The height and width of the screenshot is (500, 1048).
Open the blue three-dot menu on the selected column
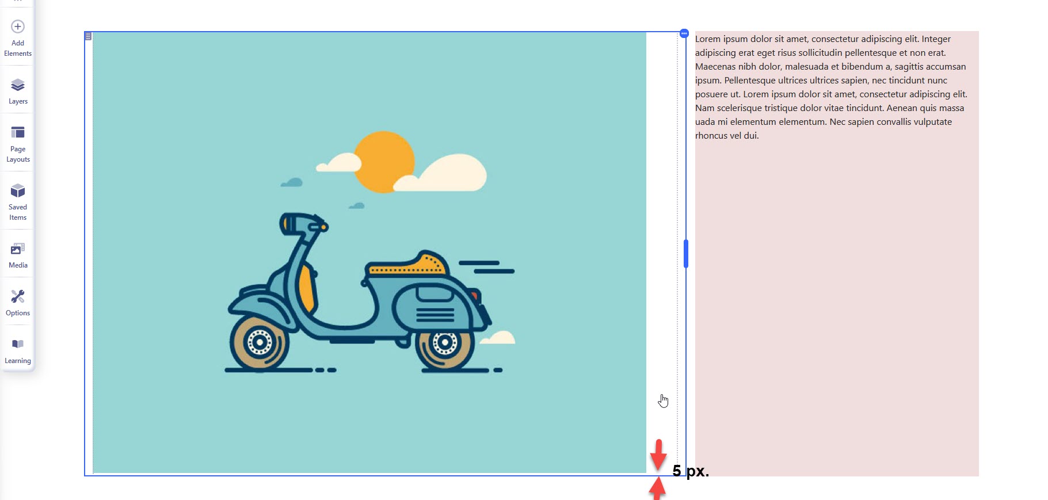pyautogui.click(x=684, y=33)
